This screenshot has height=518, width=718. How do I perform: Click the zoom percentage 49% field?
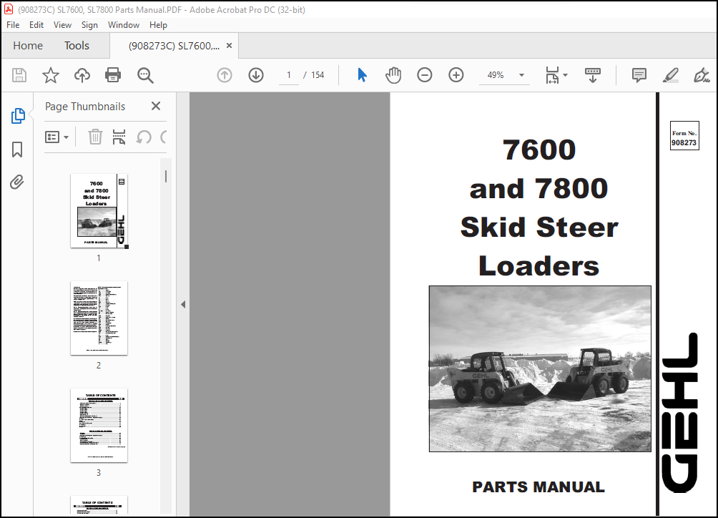(x=496, y=75)
